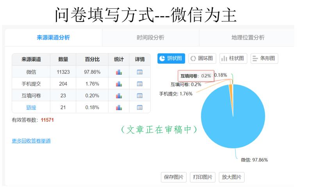Open statistics chart icon for 手机提交 row
The width and height of the screenshot is (320, 187).
[119, 84]
